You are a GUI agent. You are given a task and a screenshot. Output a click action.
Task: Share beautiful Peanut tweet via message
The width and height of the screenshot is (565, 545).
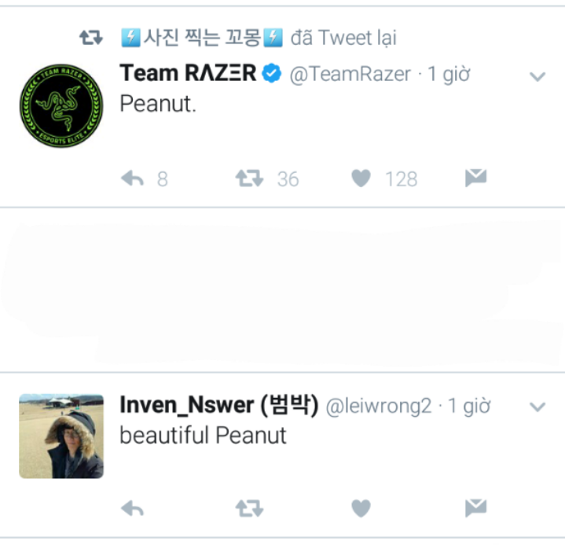click(x=475, y=508)
